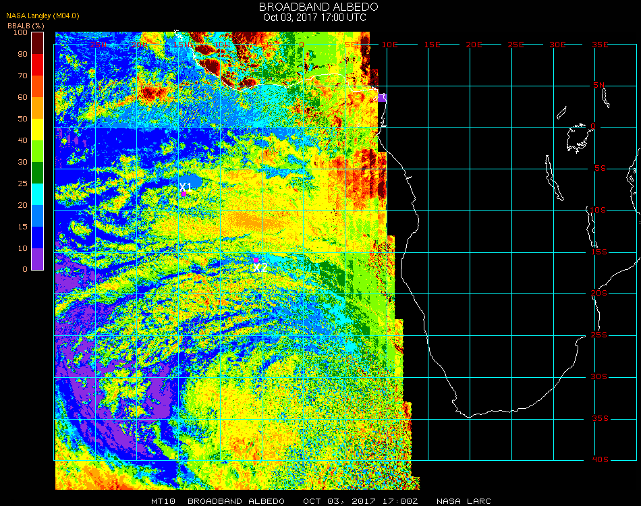Click the magenta X2 marker square

tap(256, 260)
